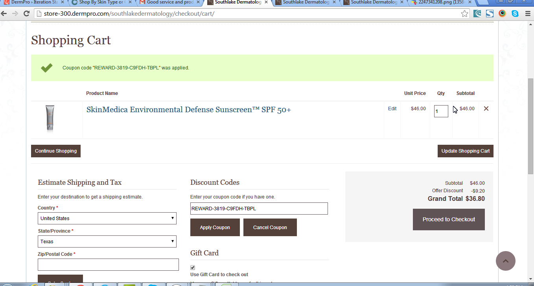Click the browser forward arrow
Screen dimensions: 534x286
(x=15, y=14)
